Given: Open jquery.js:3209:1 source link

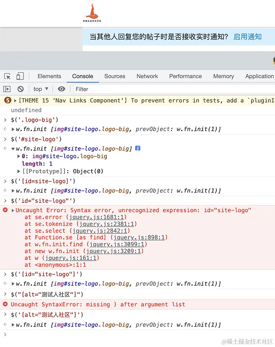Looking at the screenshot, I should point(114,251).
